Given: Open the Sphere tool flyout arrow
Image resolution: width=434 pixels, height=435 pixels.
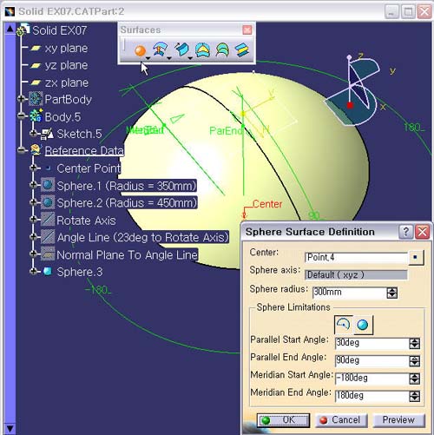Looking at the screenshot, I should [x=148, y=58].
